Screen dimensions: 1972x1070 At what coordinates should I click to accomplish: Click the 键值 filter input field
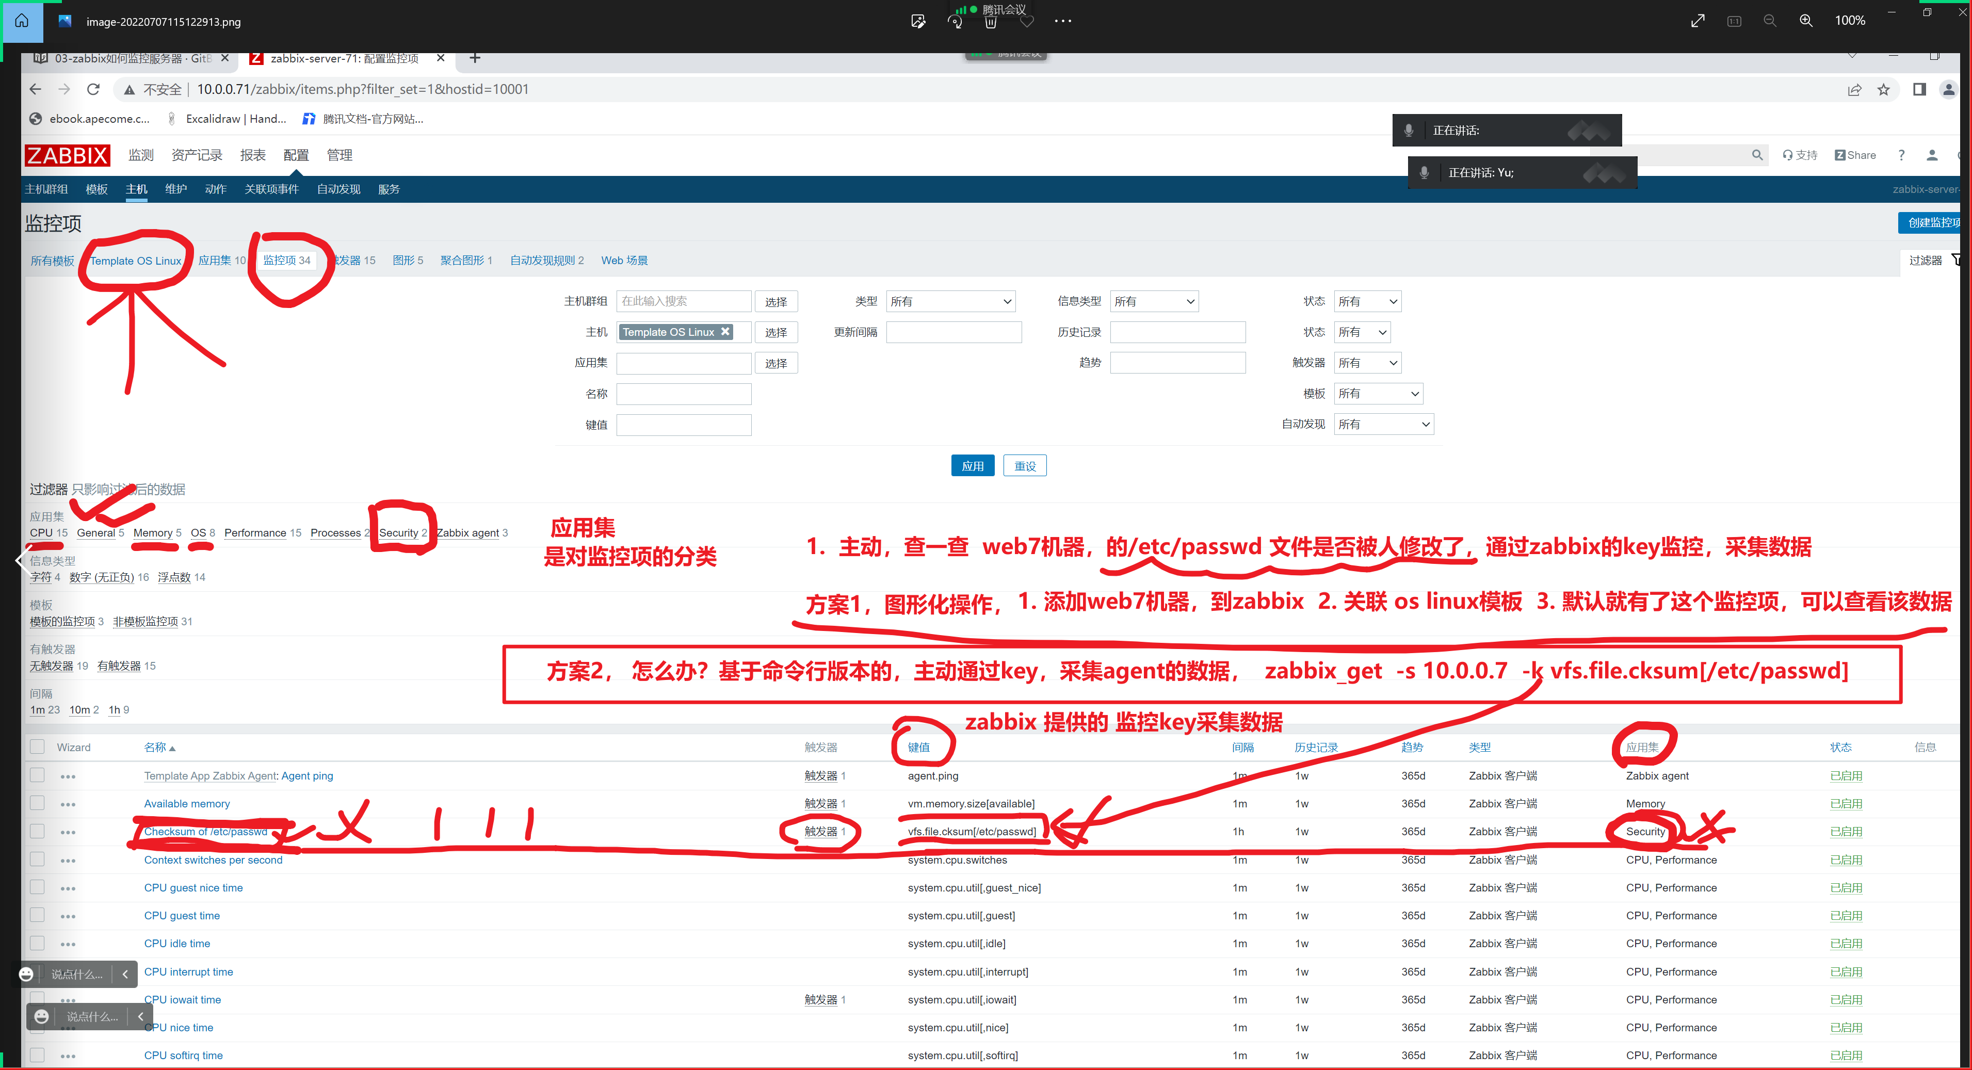click(x=684, y=424)
